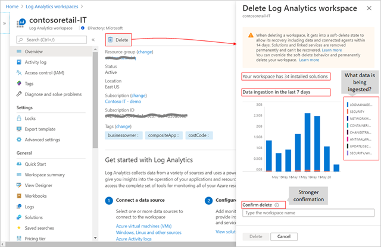
Task: Open Workbooks menu item
Action: click(51, 196)
